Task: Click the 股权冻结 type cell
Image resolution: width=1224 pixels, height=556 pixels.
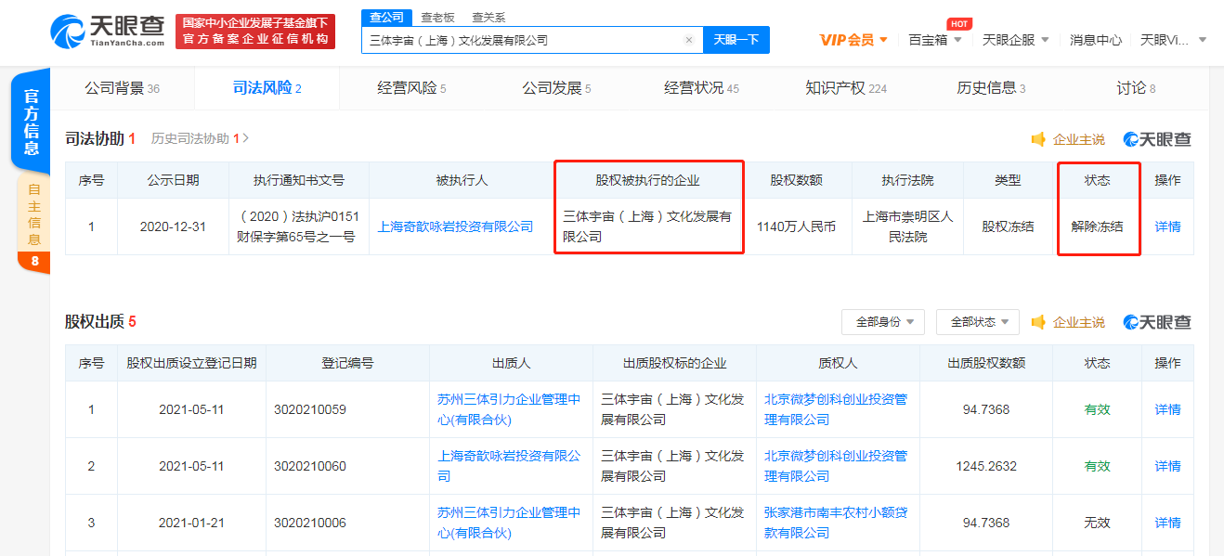Action: tap(1008, 226)
